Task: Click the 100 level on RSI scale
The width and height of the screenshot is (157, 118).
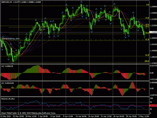Action: [151, 98]
